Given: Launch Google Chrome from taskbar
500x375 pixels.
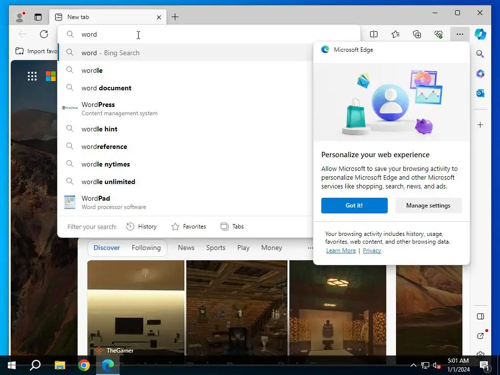Looking at the screenshot, I should (84, 365).
